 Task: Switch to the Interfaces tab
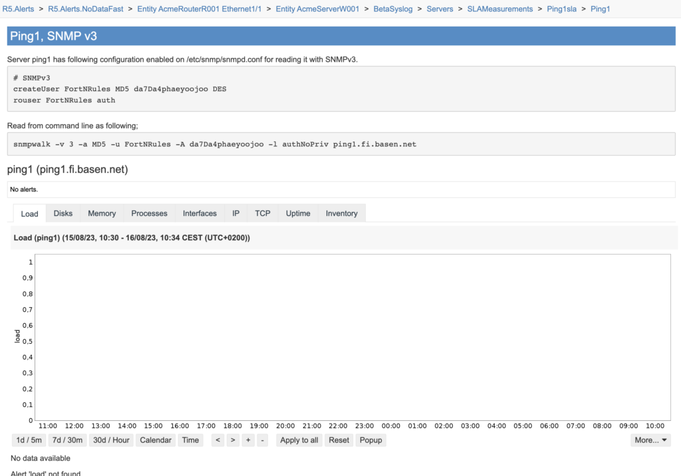pos(200,213)
